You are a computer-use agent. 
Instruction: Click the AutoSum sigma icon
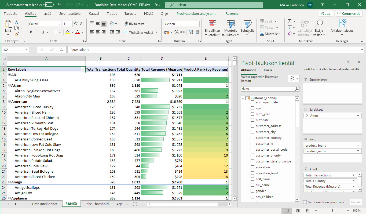click(x=290, y=21)
